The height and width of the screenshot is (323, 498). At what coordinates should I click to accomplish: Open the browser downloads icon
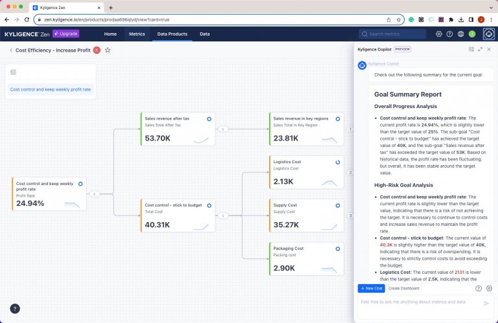[461, 19]
